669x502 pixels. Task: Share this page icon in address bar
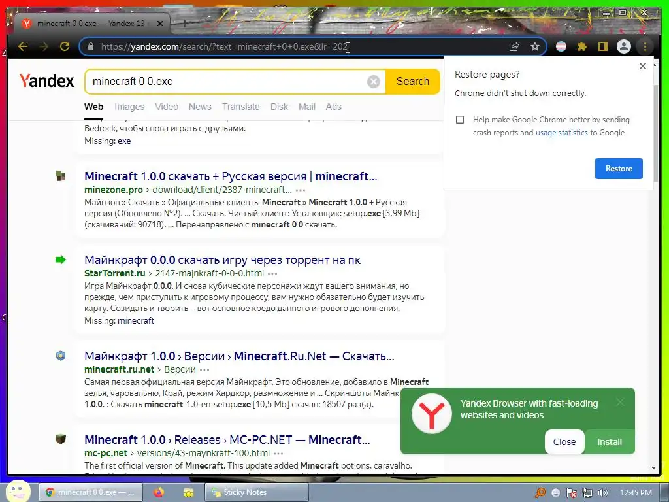coord(514,46)
